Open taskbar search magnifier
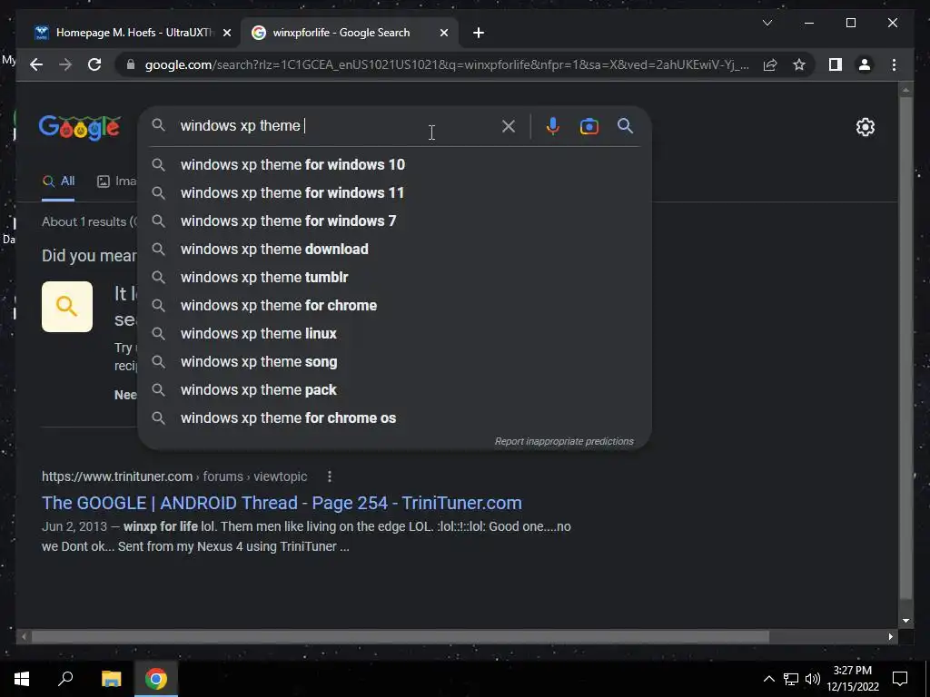This screenshot has height=697, width=930. point(65,679)
